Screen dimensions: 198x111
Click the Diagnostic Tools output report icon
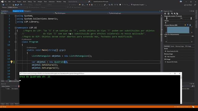tap(168, 14)
